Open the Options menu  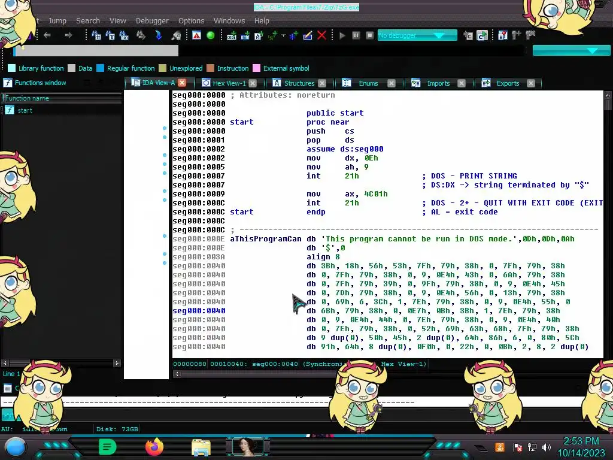coord(191,21)
